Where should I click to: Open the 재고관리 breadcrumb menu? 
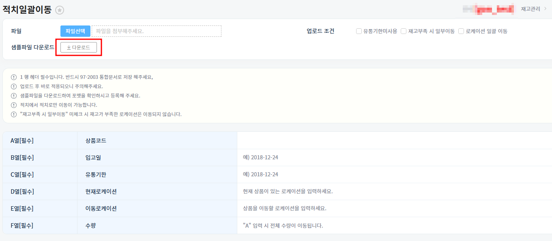(x=530, y=8)
